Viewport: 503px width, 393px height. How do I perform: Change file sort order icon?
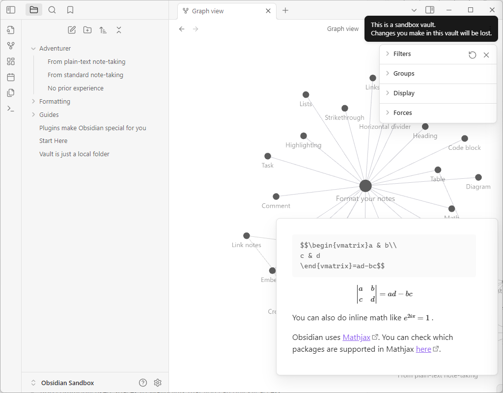tap(103, 30)
